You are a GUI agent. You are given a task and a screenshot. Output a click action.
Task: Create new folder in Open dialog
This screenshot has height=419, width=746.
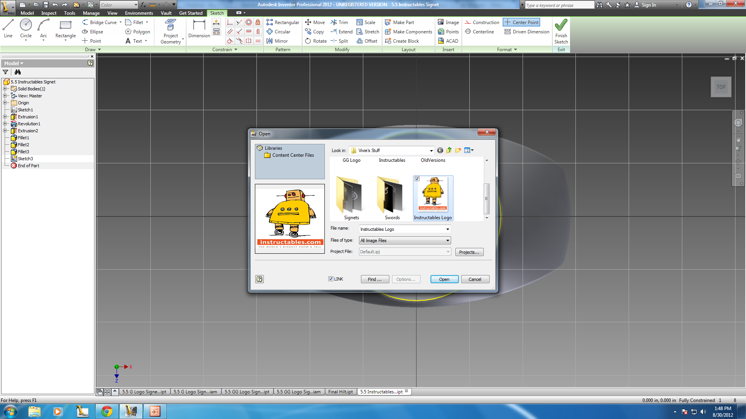tap(458, 151)
